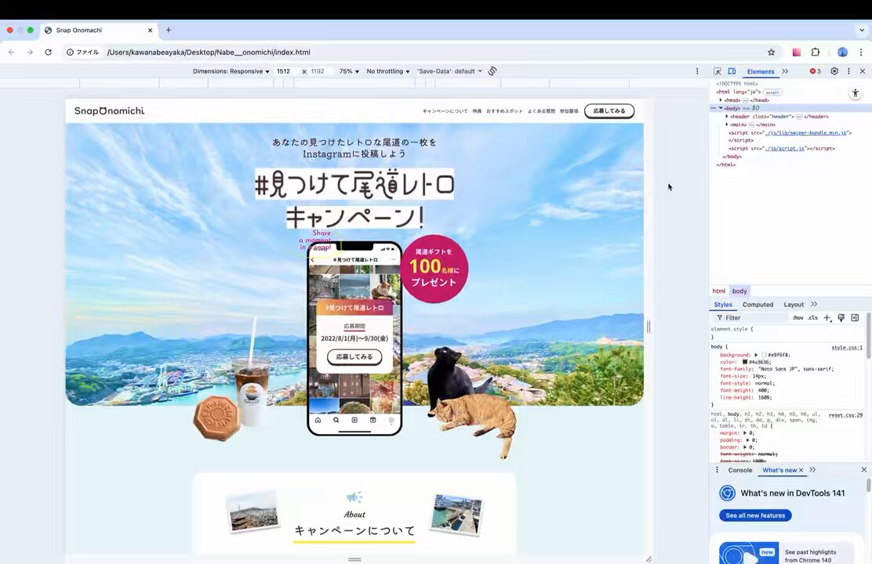Image resolution: width=872 pixels, height=564 pixels.
Task: Toggle the device toolbar icon
Action: (x=732, y=71)
